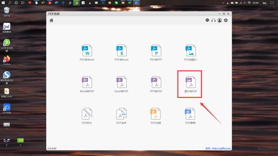This screenshot has width=278, height=156.
Task: Show hidden system tray icons
Action: (223, 3)
